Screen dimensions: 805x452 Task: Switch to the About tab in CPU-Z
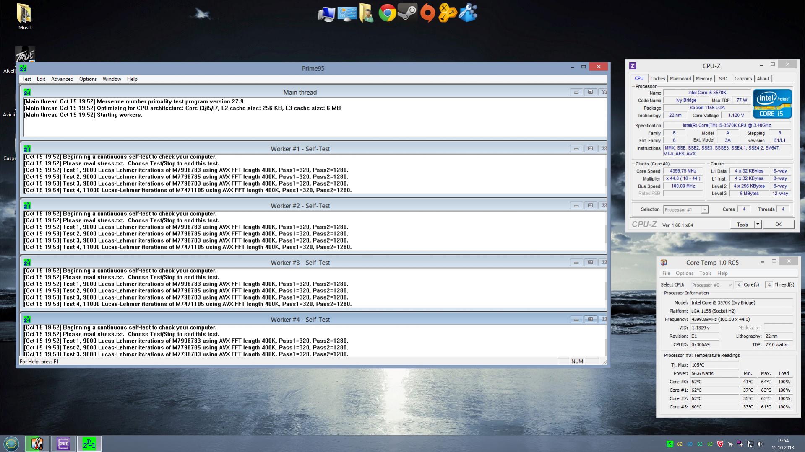[763, 79]
